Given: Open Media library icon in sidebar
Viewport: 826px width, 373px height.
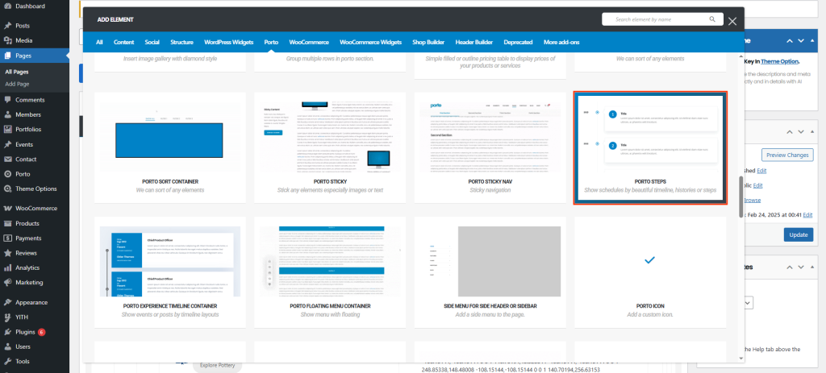Looking at the screenshot, I should (x=7, y=40).
